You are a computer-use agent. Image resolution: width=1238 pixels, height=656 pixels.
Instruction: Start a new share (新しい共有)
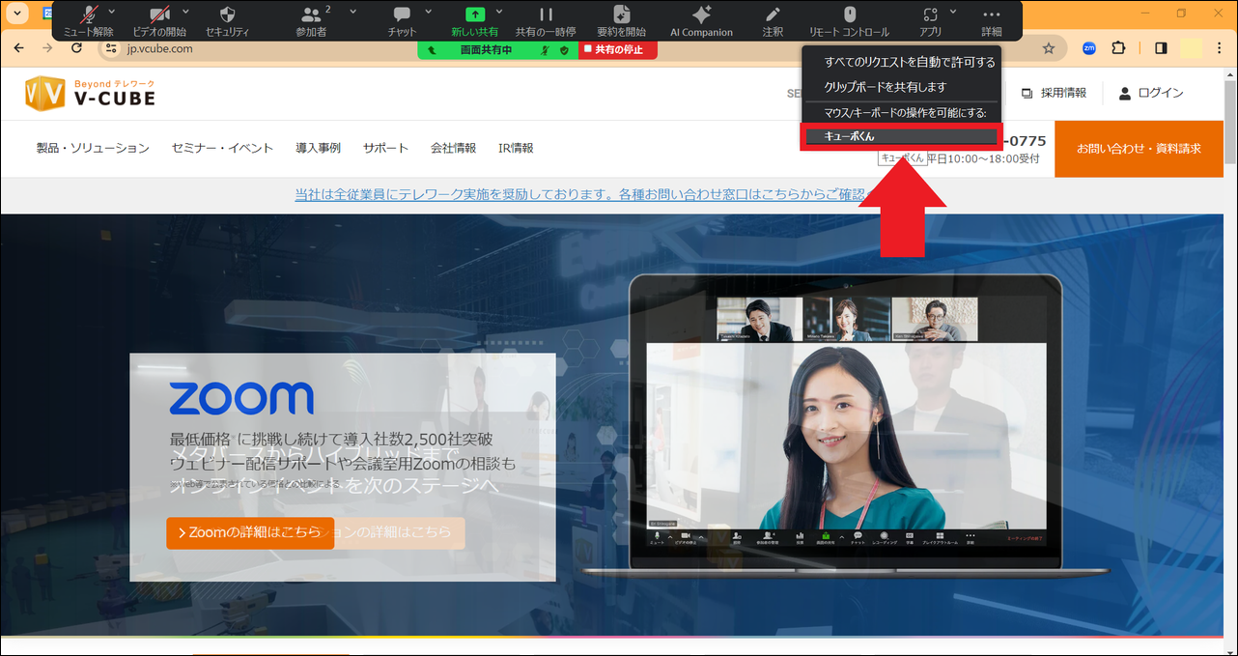(475, 20)
